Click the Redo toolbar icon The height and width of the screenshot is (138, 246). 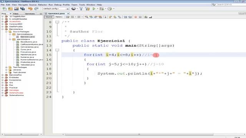[36, 9]
